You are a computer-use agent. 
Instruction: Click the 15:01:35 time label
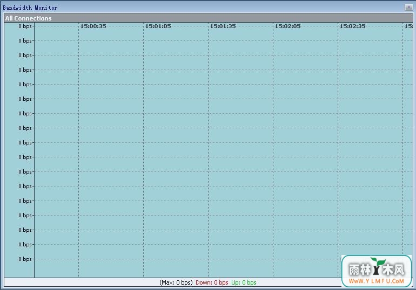tap(223, 26)
